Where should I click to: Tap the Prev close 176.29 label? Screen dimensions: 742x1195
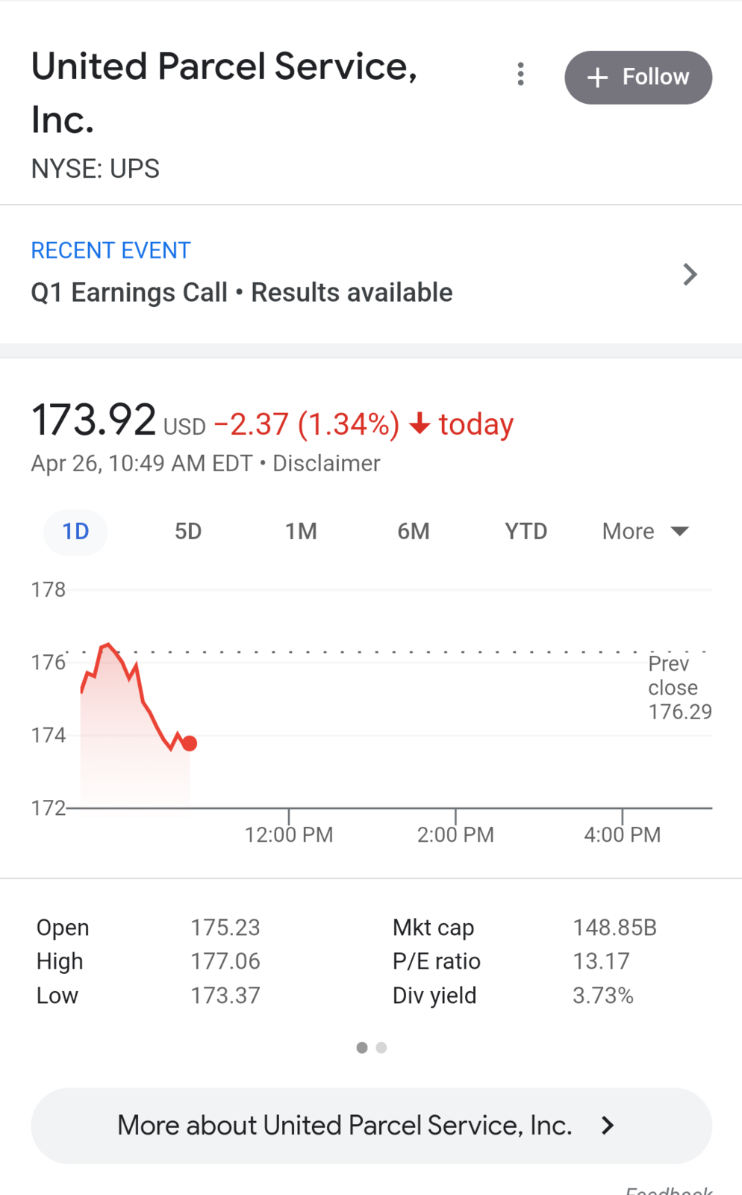[679, 687]
